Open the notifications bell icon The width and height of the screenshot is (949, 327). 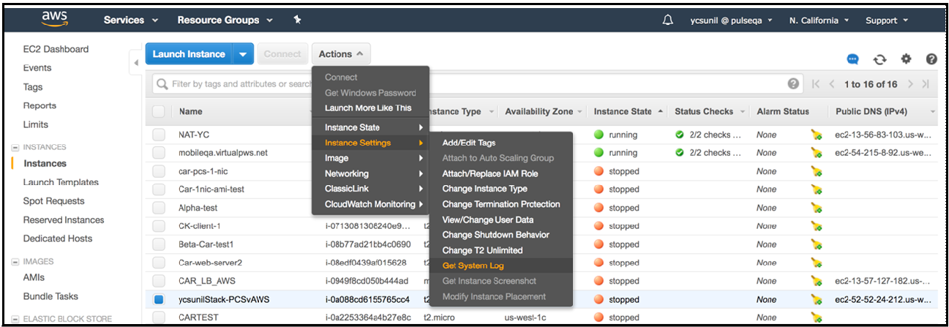coord(667,20)
